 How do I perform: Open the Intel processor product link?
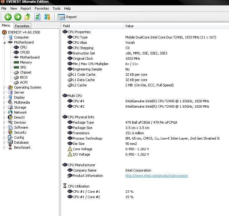tap(157, 176)
